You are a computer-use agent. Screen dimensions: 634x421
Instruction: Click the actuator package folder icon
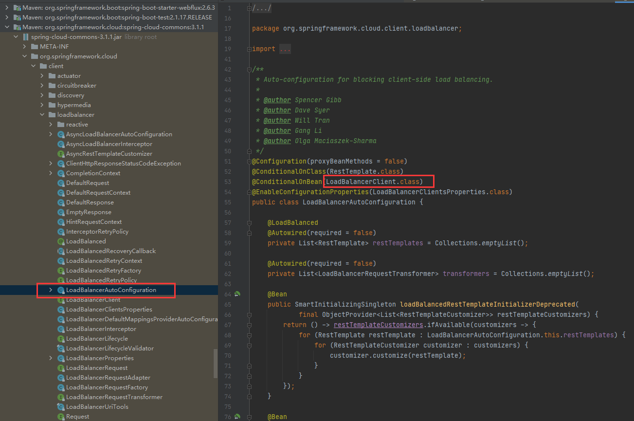click(52, 76)
